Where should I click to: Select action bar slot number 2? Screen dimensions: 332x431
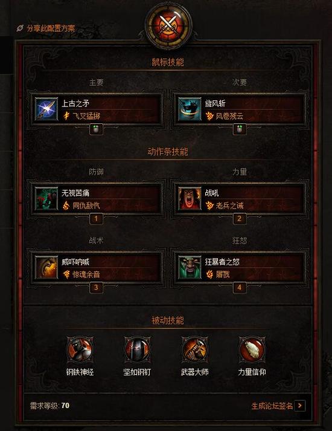(240, 219)
